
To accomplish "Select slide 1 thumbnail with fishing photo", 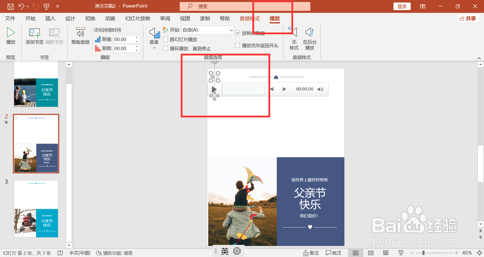I will click(x=36, y=84).
